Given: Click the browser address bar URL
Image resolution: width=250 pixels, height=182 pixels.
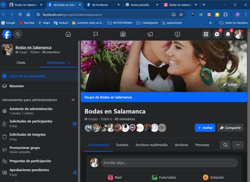Looking at the screenshot, I should [72, 15].
